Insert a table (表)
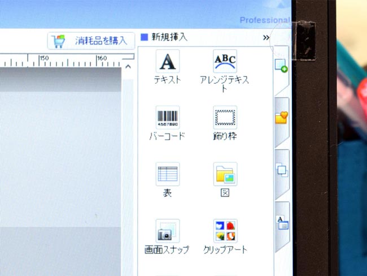 coord(168,174)
